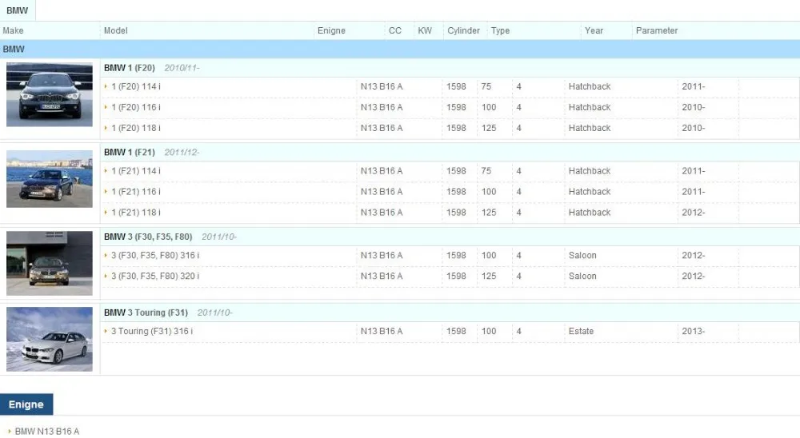Screen dimensions: 800x438
Task: Click the arrow bullet before 1 (F21) 114 i
Action: [x=106, y=171]
